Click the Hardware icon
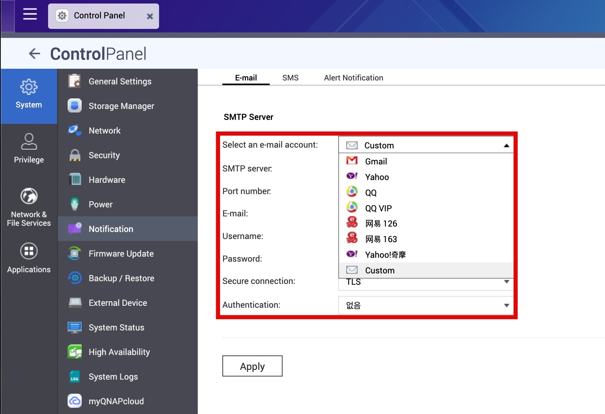605x414 pixels. [x=75, y=180]
